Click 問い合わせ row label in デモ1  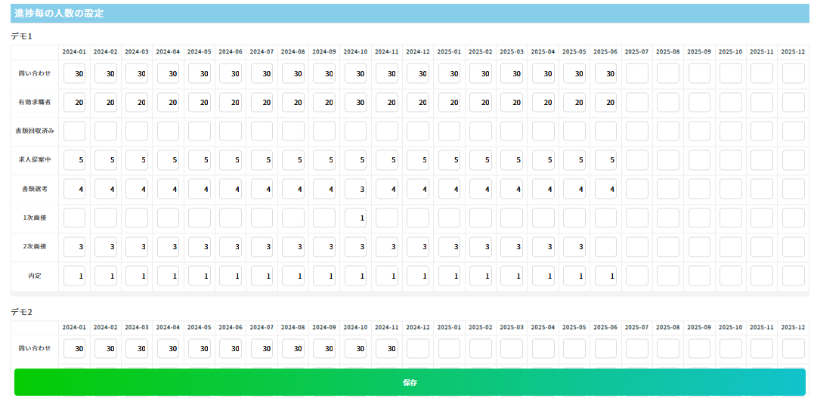[x=34, y=74]
